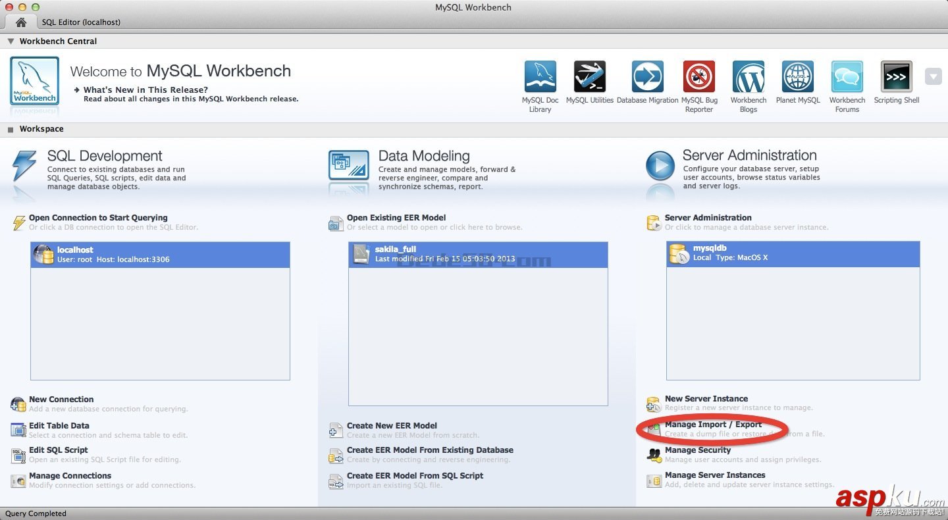Open the MySQL Doc Library icon
This screenshot has height=520, width=948.
pos(540,77)
